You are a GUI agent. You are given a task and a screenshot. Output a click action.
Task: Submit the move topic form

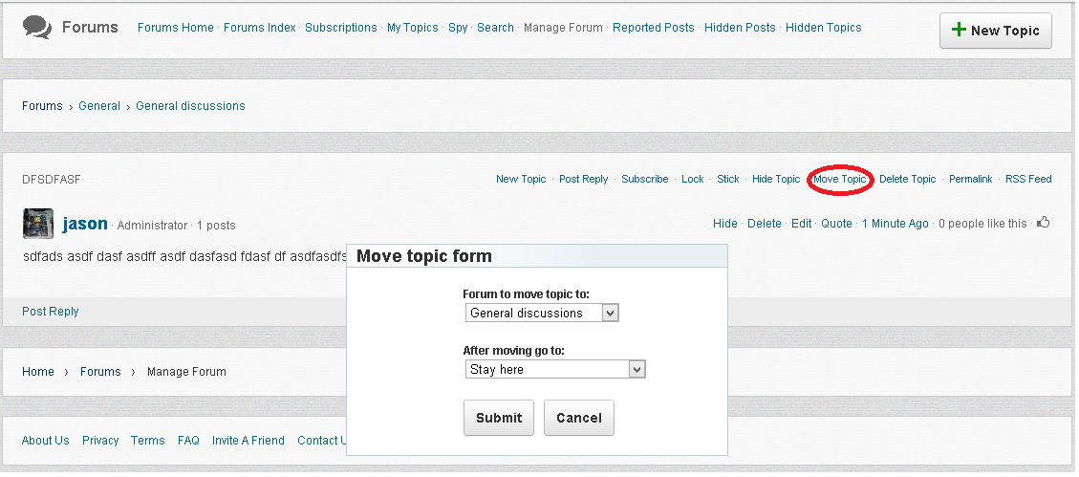pyautogui.click(x=498, y=418)
